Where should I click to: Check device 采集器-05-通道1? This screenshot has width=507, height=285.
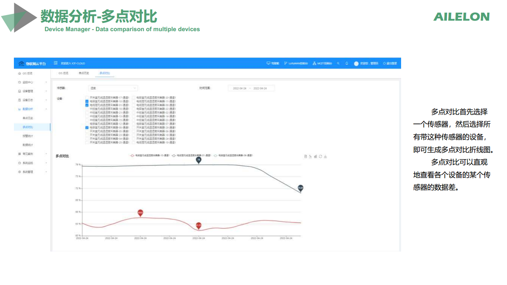[x=87, y=131]
